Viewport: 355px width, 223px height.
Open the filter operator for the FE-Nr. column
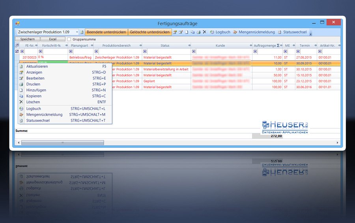click(x=22, y=51)
